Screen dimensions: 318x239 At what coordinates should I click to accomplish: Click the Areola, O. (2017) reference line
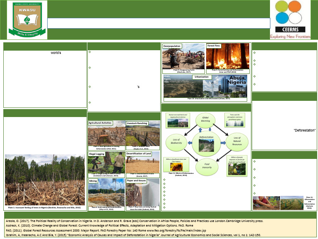pos(135,221)
